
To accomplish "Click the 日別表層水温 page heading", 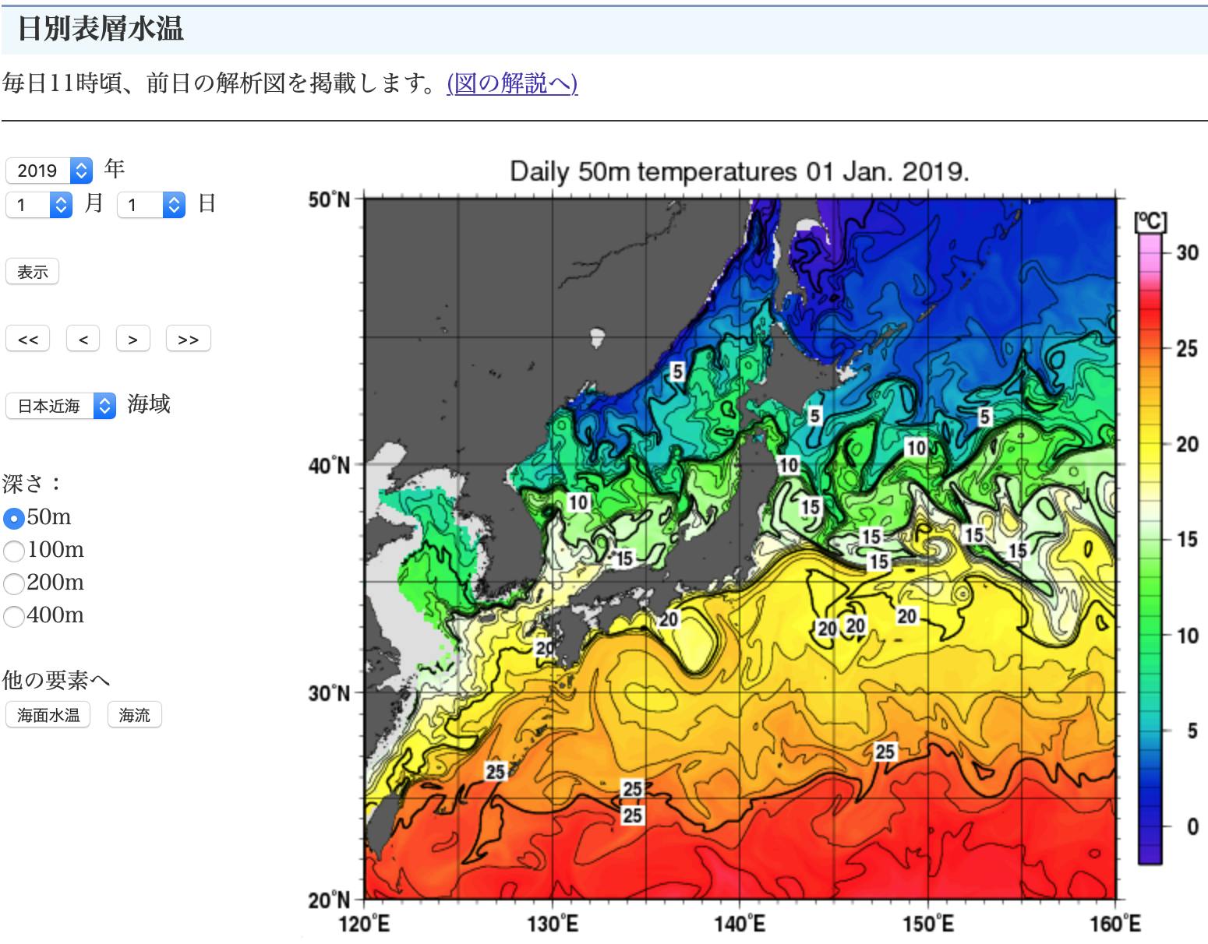I will pos(101,29).
